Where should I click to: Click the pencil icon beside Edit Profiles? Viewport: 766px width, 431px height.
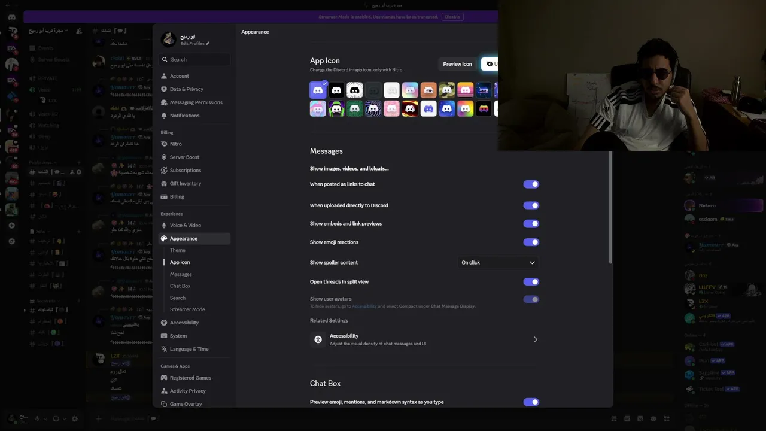pyautogui.click(x=208, y=44)
